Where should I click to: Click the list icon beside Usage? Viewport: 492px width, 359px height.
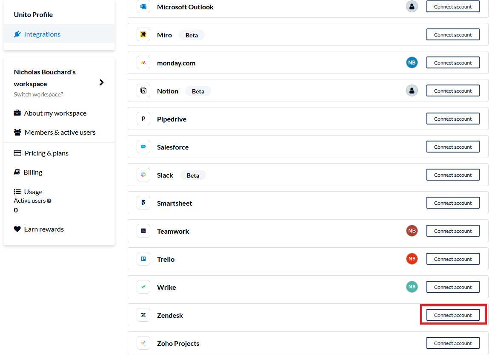(x=17, y=192)
